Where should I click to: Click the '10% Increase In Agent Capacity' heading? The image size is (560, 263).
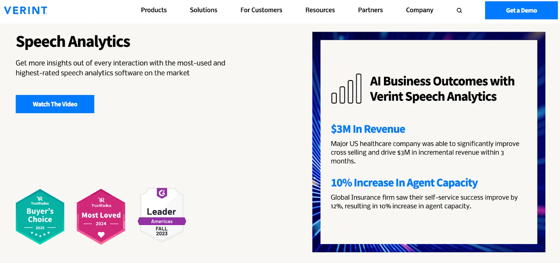point(404,183)
